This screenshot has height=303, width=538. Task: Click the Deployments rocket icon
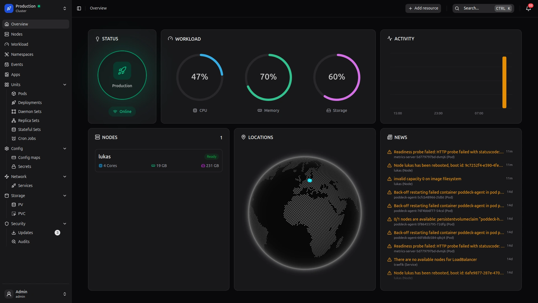[14, 103]
